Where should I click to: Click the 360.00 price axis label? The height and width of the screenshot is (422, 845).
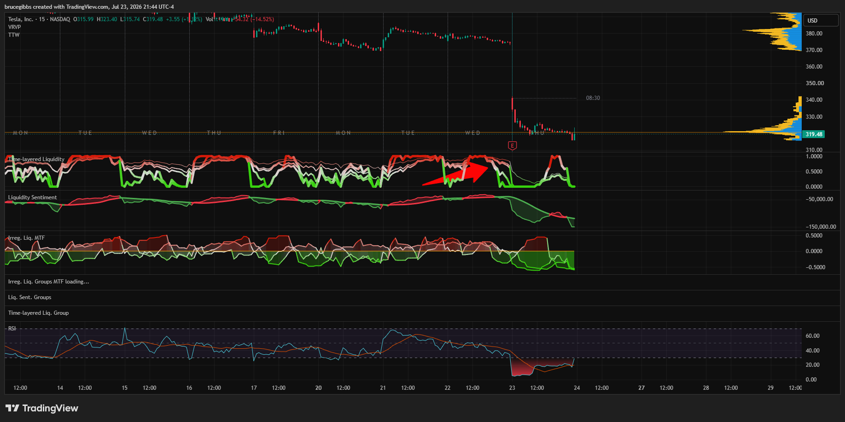tap(814, 66)
